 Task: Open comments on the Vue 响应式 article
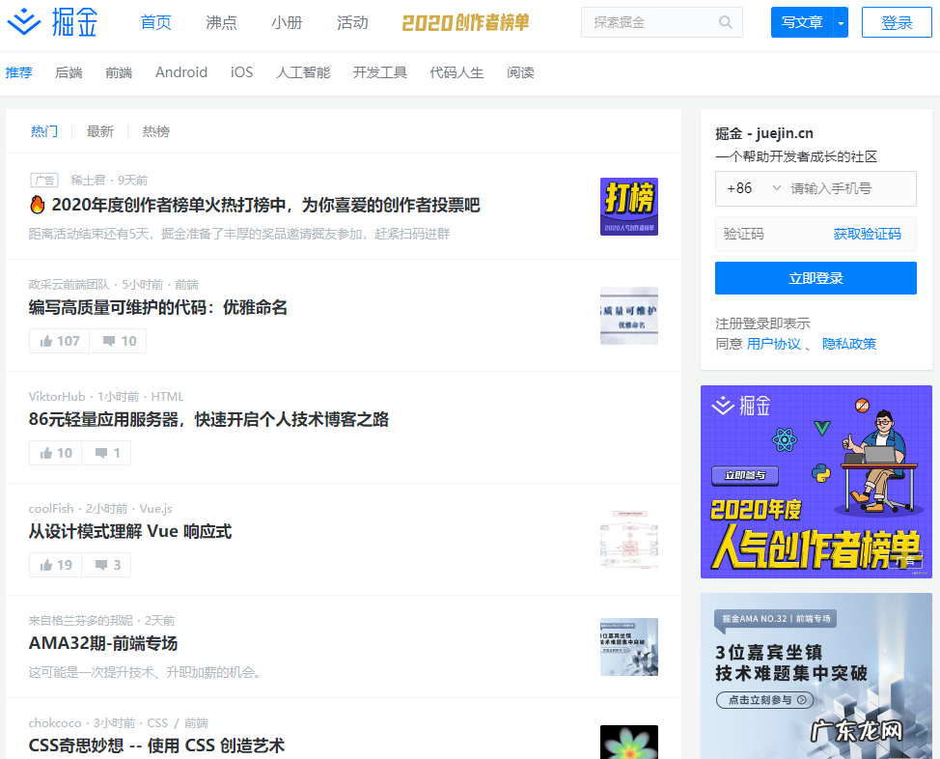click(x=106, y=565)
